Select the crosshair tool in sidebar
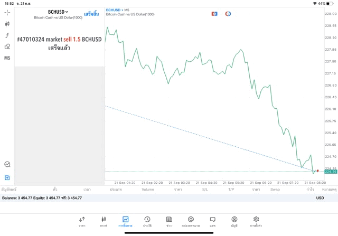This screenshot has width=338, height=236. tap(7, 12)
